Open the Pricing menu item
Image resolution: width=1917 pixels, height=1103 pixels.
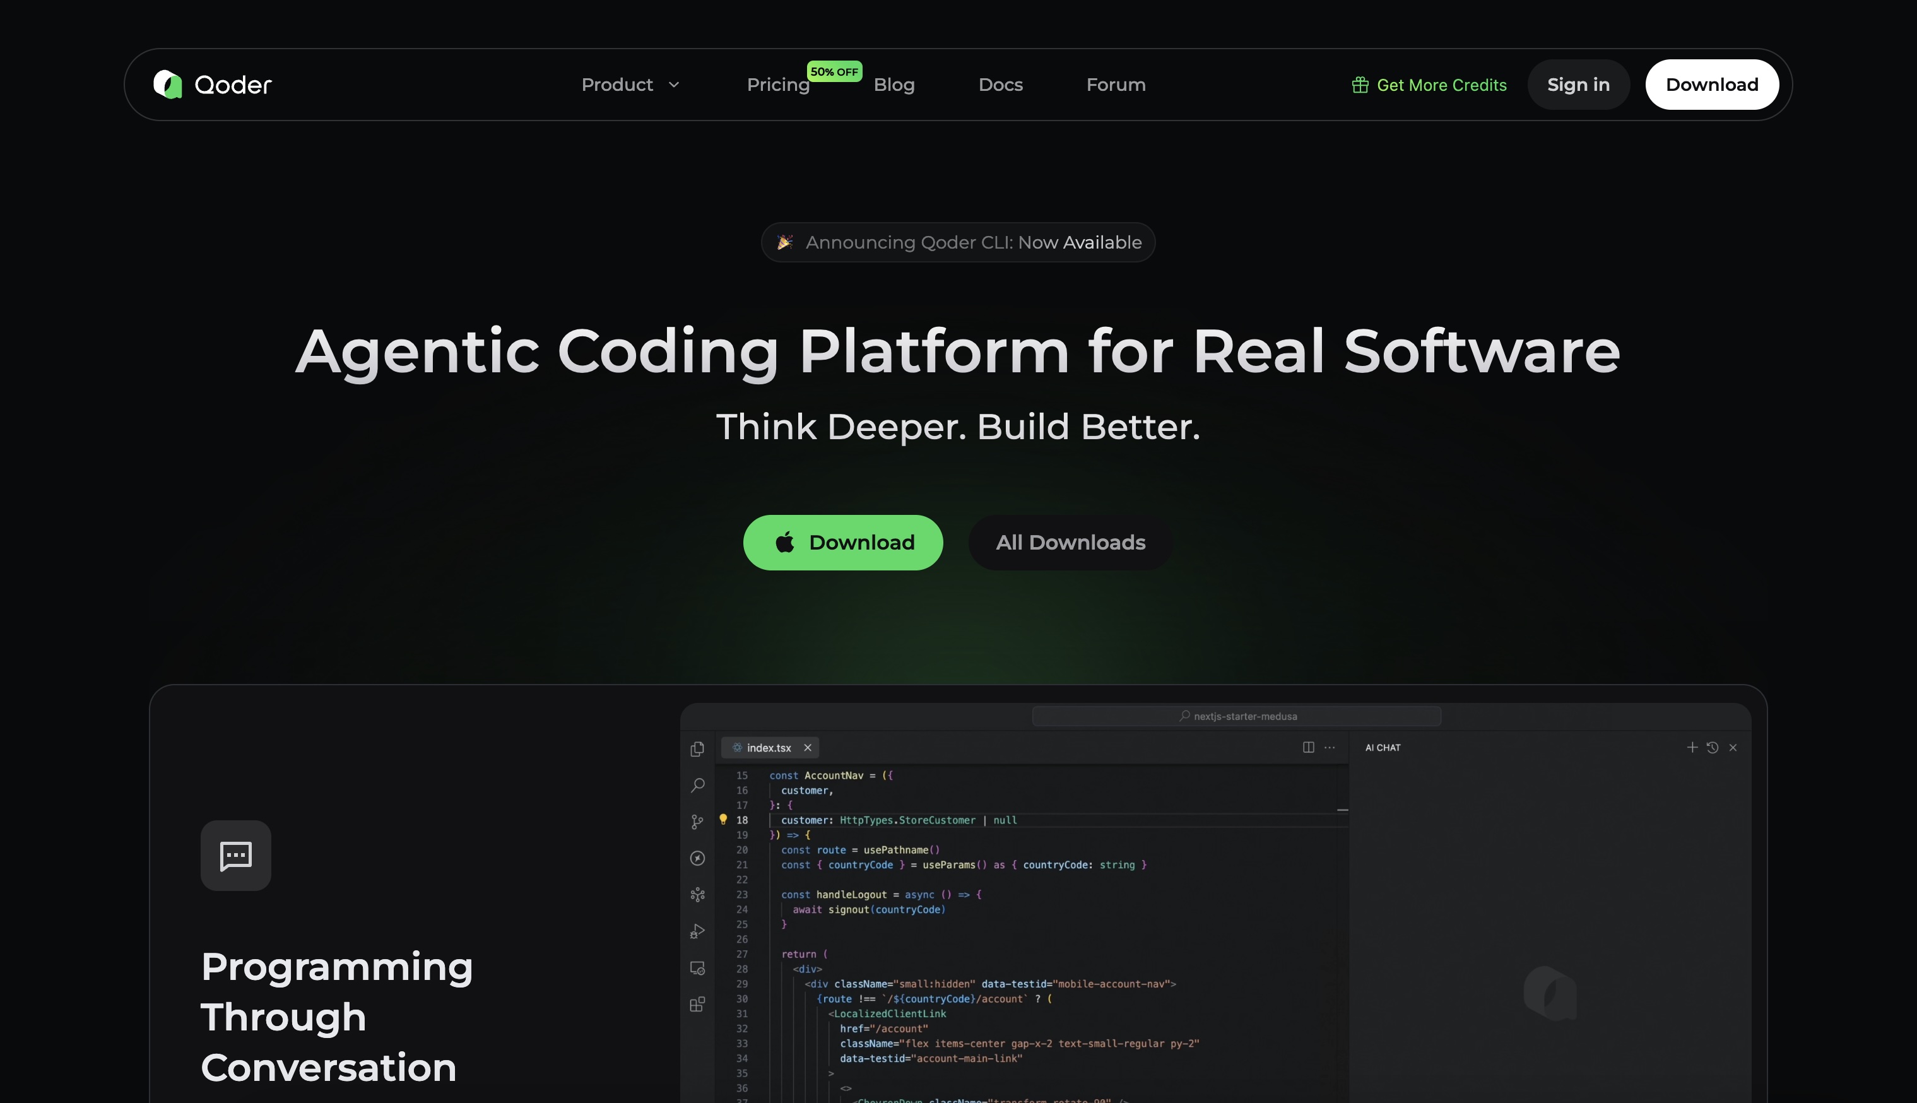point(778,85)
